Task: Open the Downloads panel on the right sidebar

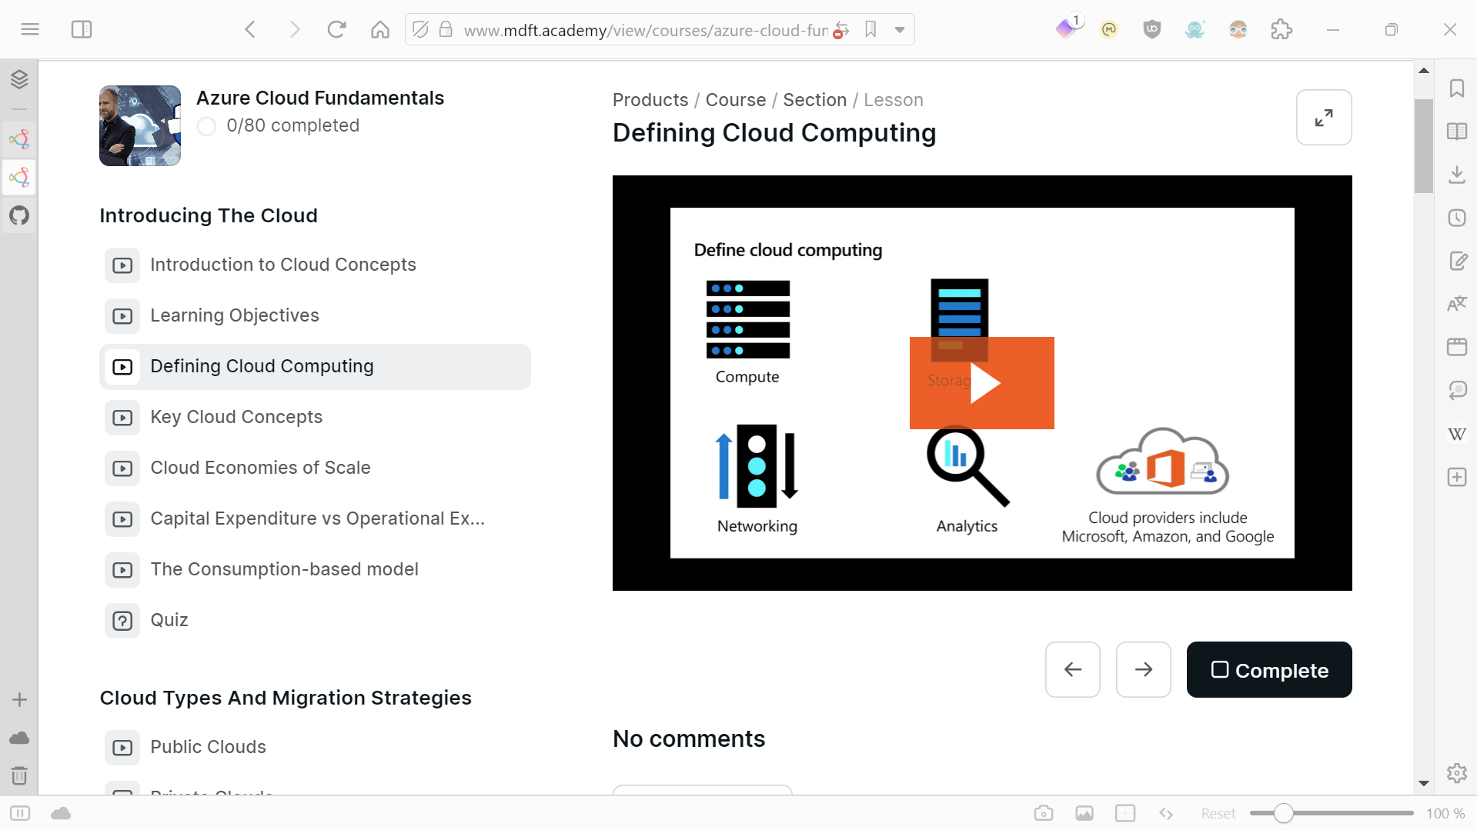Action: click(x=1457, y=175)
